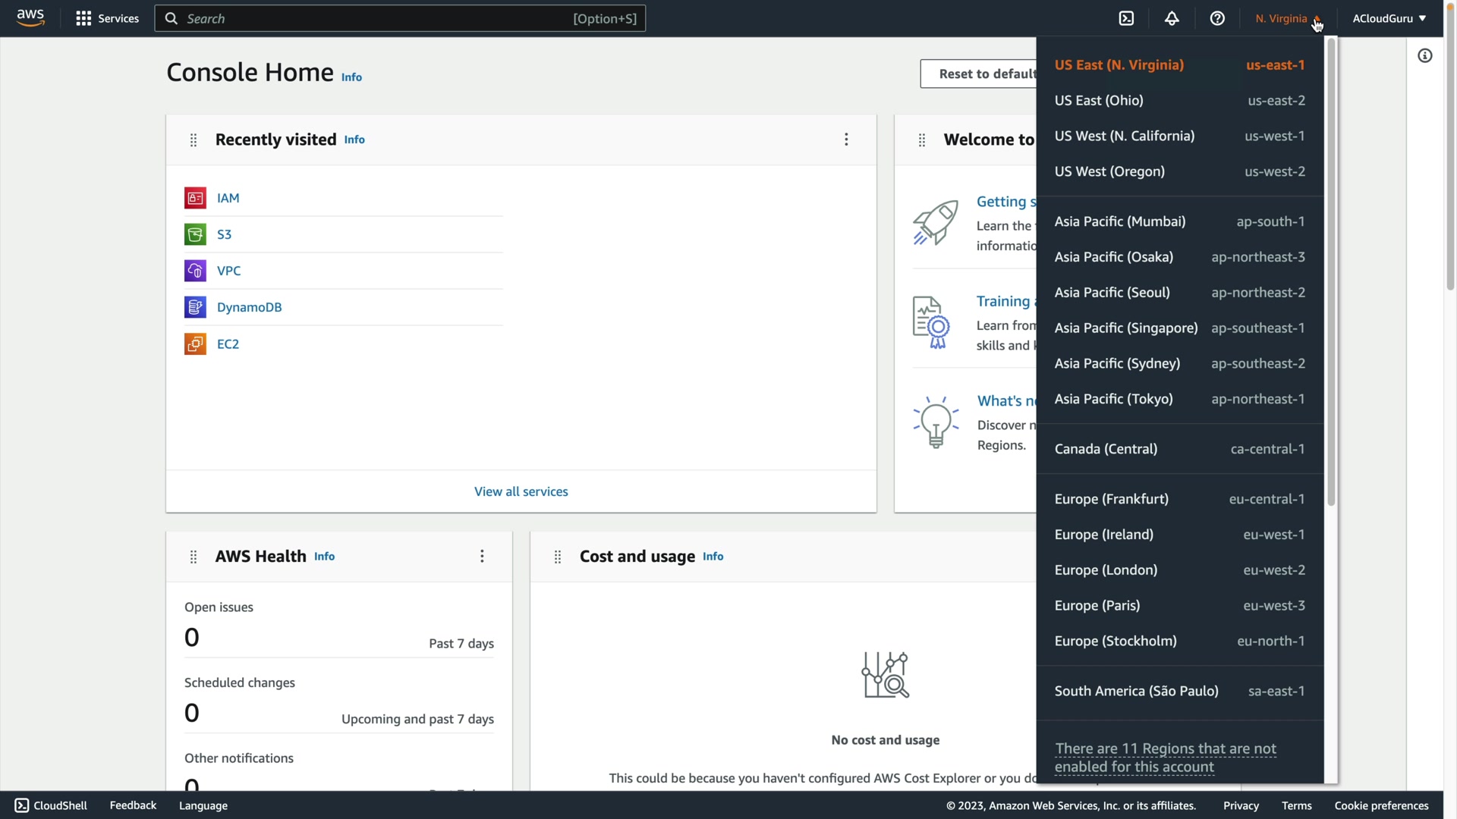Click the AWS logo

[x=30, y=17]
